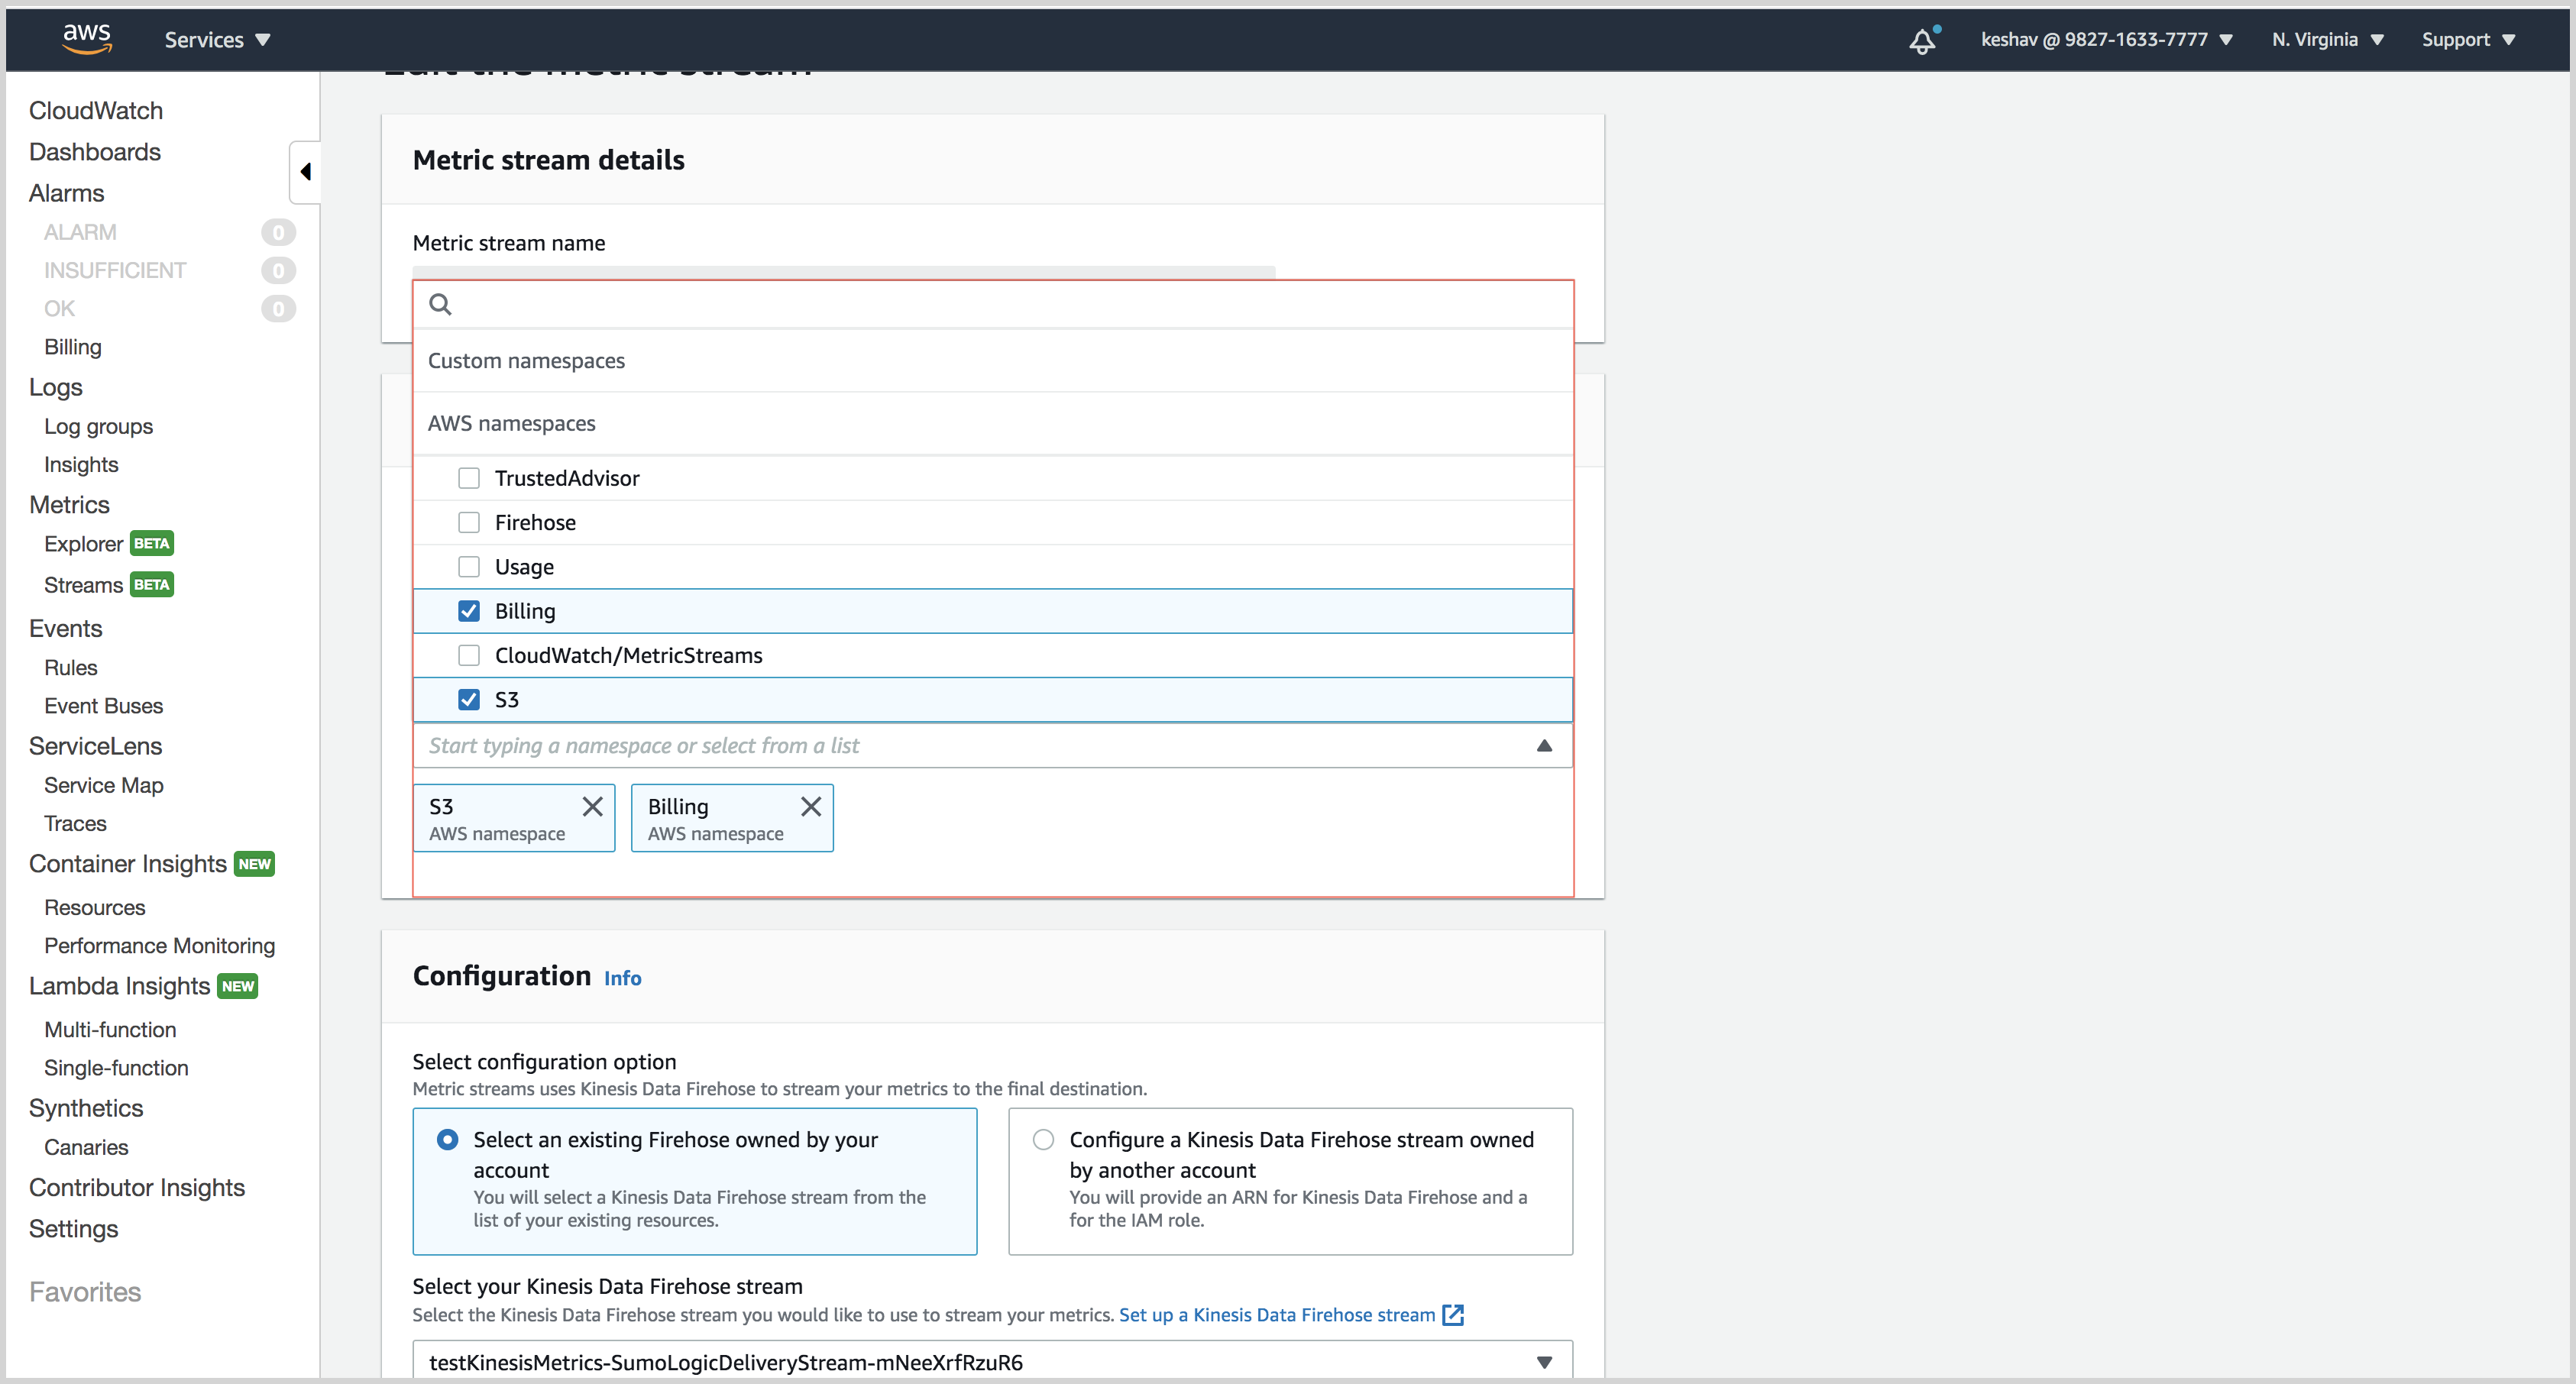
Task: Select existing Firehose owned by your account
Action: (x=448, y=1139)
